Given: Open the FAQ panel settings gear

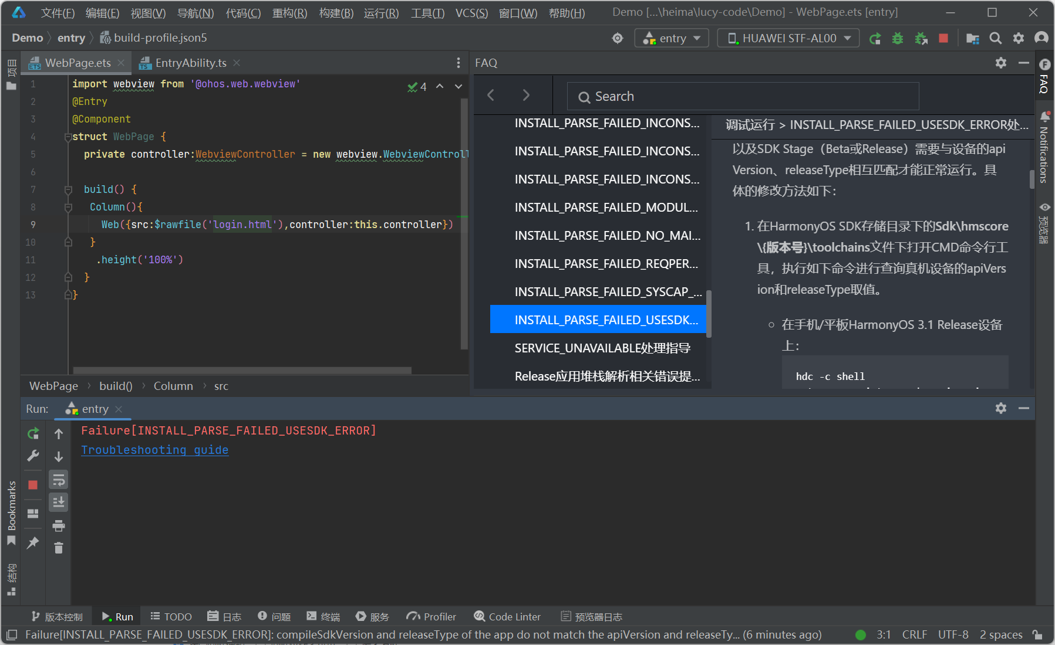Looking at the screenshot, I should pos(1001,63).
